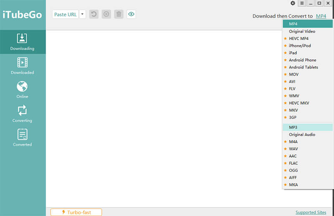The image size is (334, 216).
Task: Minimize the iTubeGo window
Action: [311, 3]
